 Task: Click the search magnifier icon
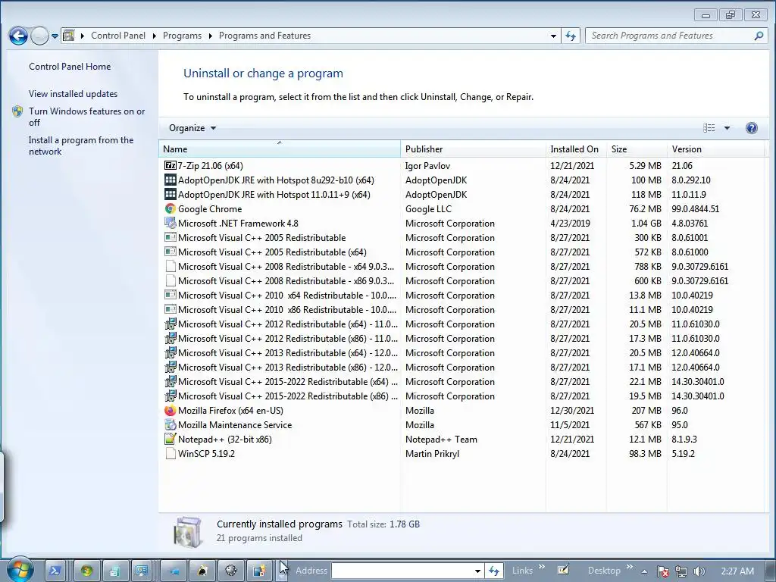(x=759, y=36)
